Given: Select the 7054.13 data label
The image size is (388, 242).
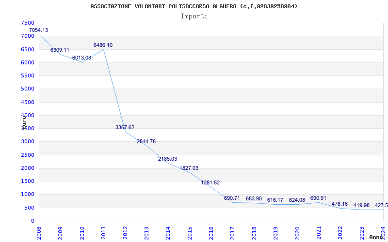Looking at the screenshot, I should (39, 30).
